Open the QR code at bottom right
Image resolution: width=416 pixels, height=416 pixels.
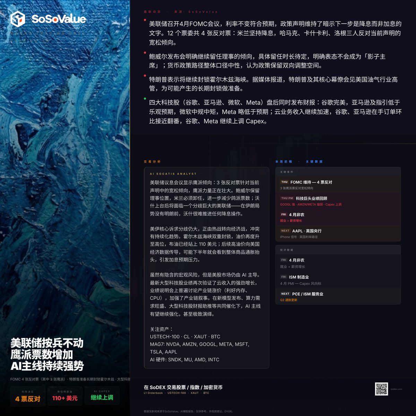[381, 389]
